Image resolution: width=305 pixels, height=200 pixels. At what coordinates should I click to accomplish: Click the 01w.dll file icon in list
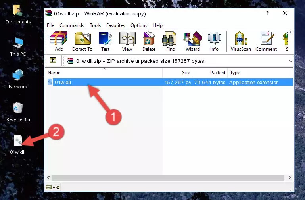click(x=50, y=82)
